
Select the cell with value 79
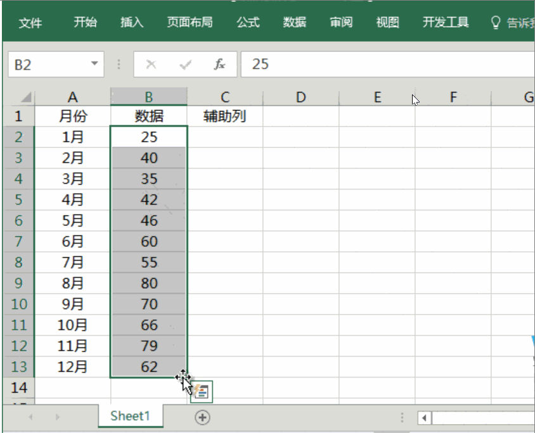pos(149,346)
